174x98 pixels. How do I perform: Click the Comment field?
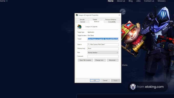coord(103,56)
